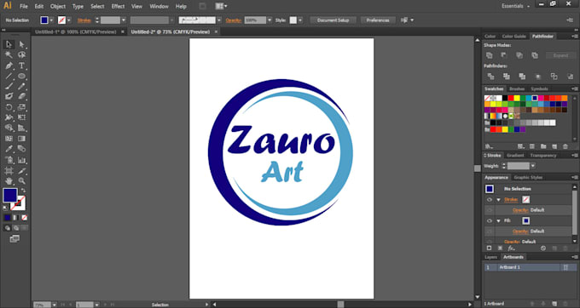Click the Unite shape mode icon
This screenshot has height=308, width=580.
click(490, 55)
